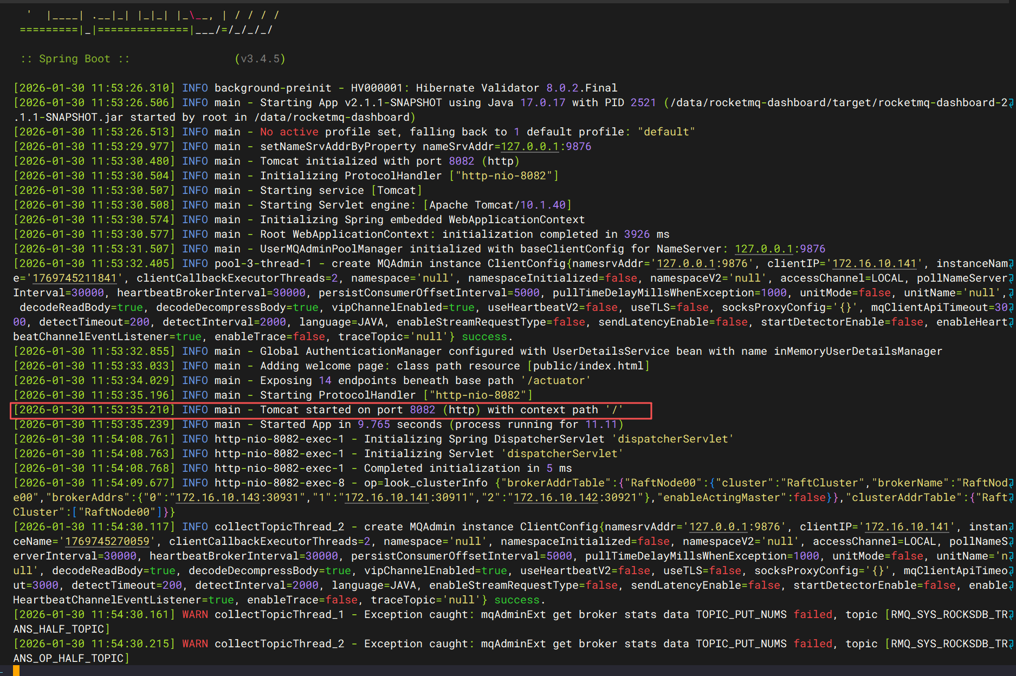
Task: Click PID number 2521 in Starting App line
Action: 643,102
